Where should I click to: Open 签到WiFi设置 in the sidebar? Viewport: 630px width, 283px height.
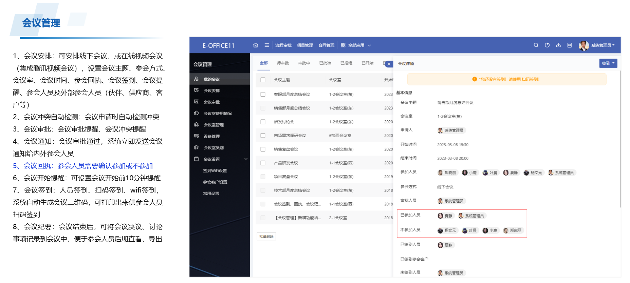[x=215, y=170]
